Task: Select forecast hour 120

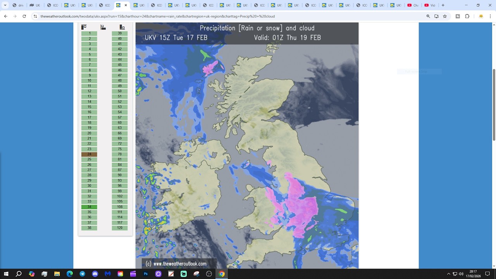Action: tap(120, 228)
